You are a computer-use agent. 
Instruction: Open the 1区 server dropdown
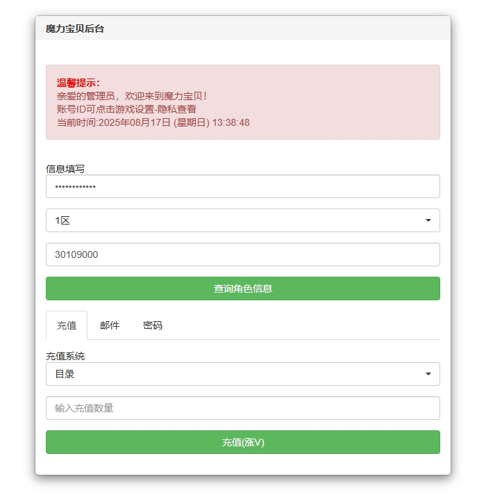[x=242, y=220]
